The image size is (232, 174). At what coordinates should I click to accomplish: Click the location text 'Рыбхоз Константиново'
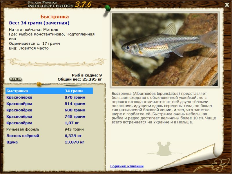[x=41, y=34]
